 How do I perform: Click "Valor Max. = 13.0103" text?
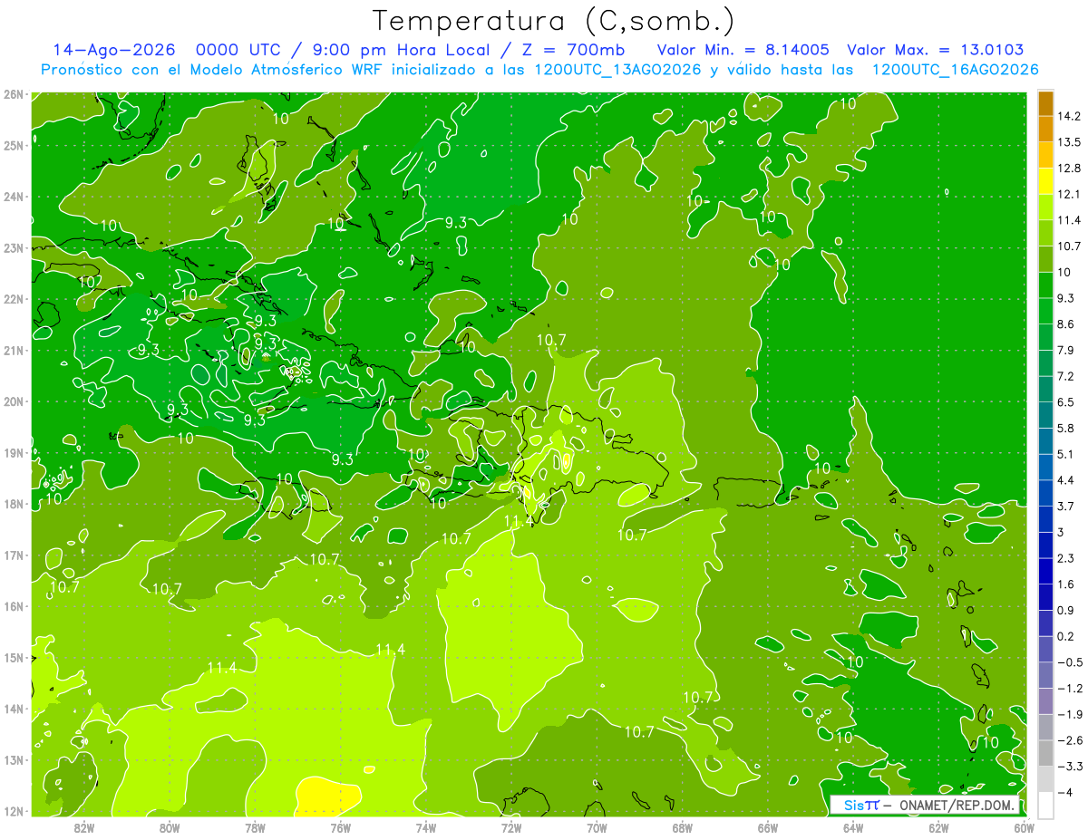click(936, 50)
